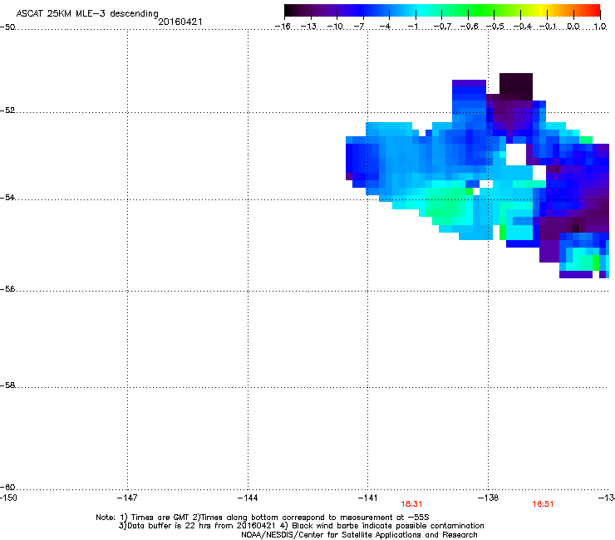
Task: Pick the yellow section of the colorbar
Action: (541, 10)
